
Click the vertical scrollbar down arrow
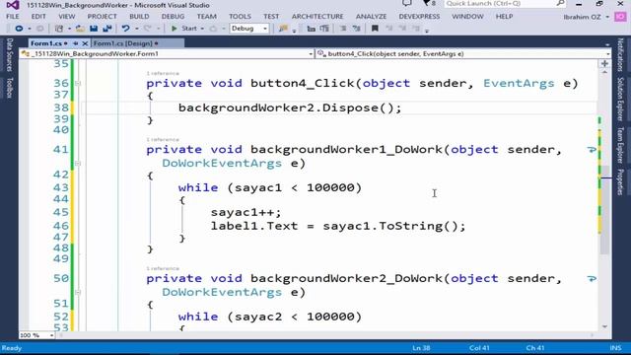[x=604, y=326]
